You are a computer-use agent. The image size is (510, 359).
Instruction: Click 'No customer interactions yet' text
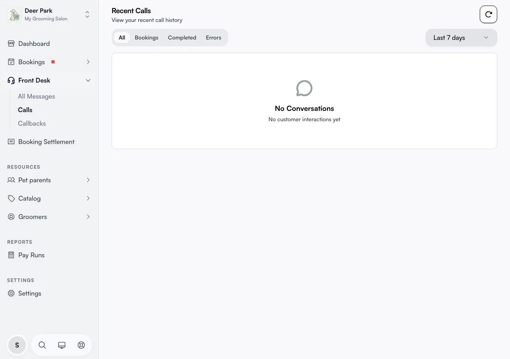(x=304, y=119)
